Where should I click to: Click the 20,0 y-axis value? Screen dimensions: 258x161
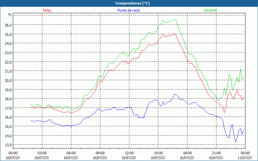(8, 80)
